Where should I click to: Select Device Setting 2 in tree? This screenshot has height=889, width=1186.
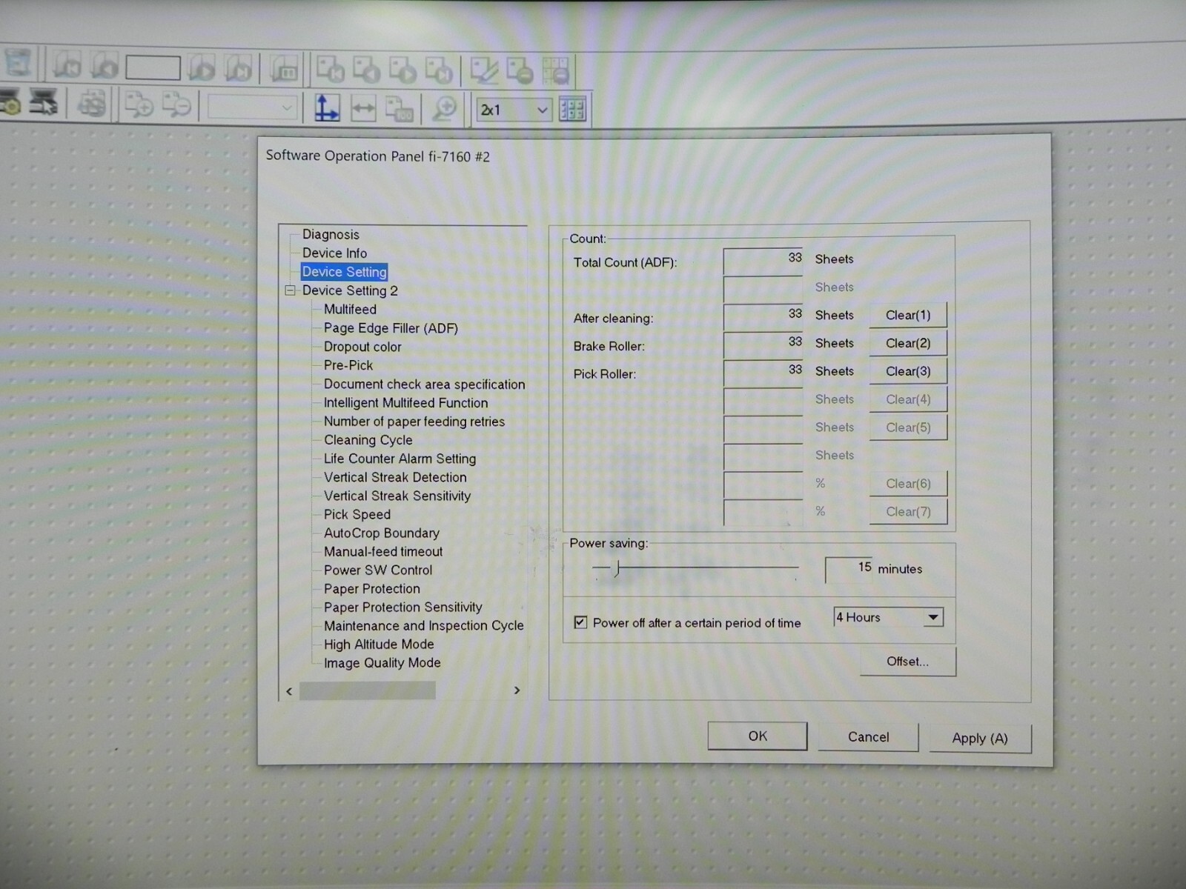pos(350,290)
